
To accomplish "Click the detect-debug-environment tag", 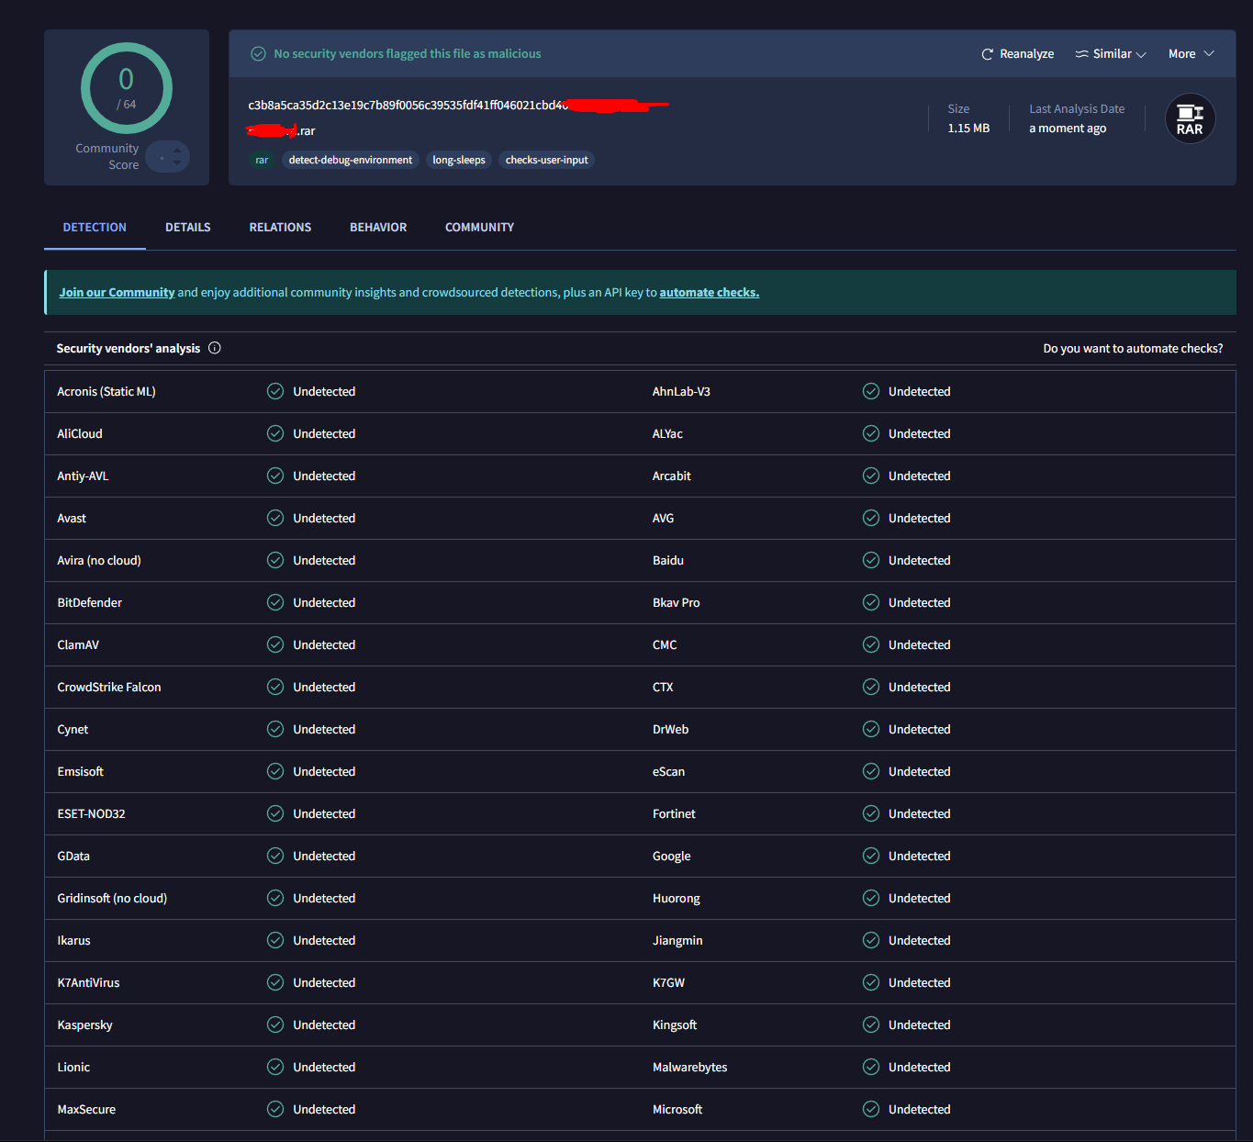I will point(351,160).
